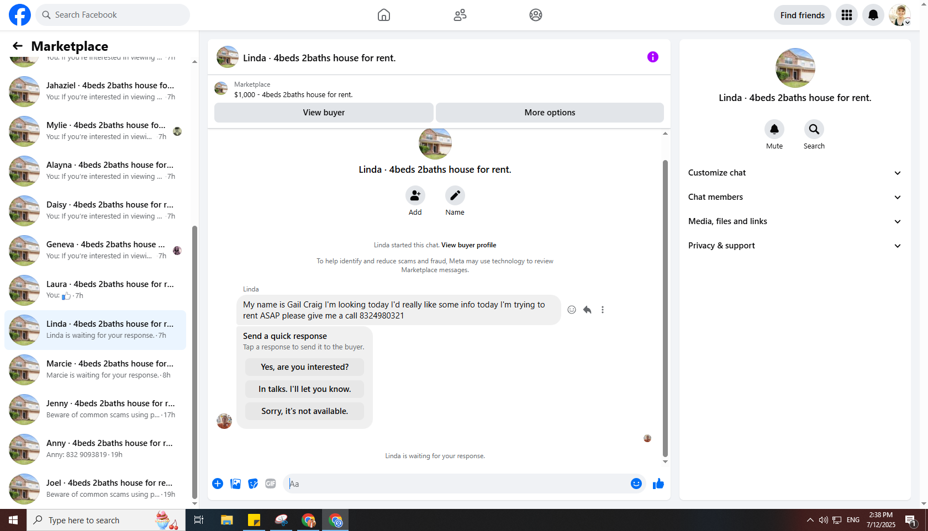
Task: Go to the Home feed icon
Action: click(384, 15)
